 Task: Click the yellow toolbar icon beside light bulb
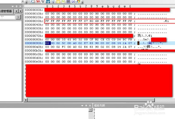click(58, 2)
